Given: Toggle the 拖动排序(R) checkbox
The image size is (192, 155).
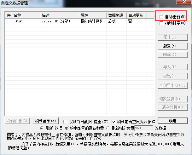Looking at the screenshot, I should click(x=161, y=23).
